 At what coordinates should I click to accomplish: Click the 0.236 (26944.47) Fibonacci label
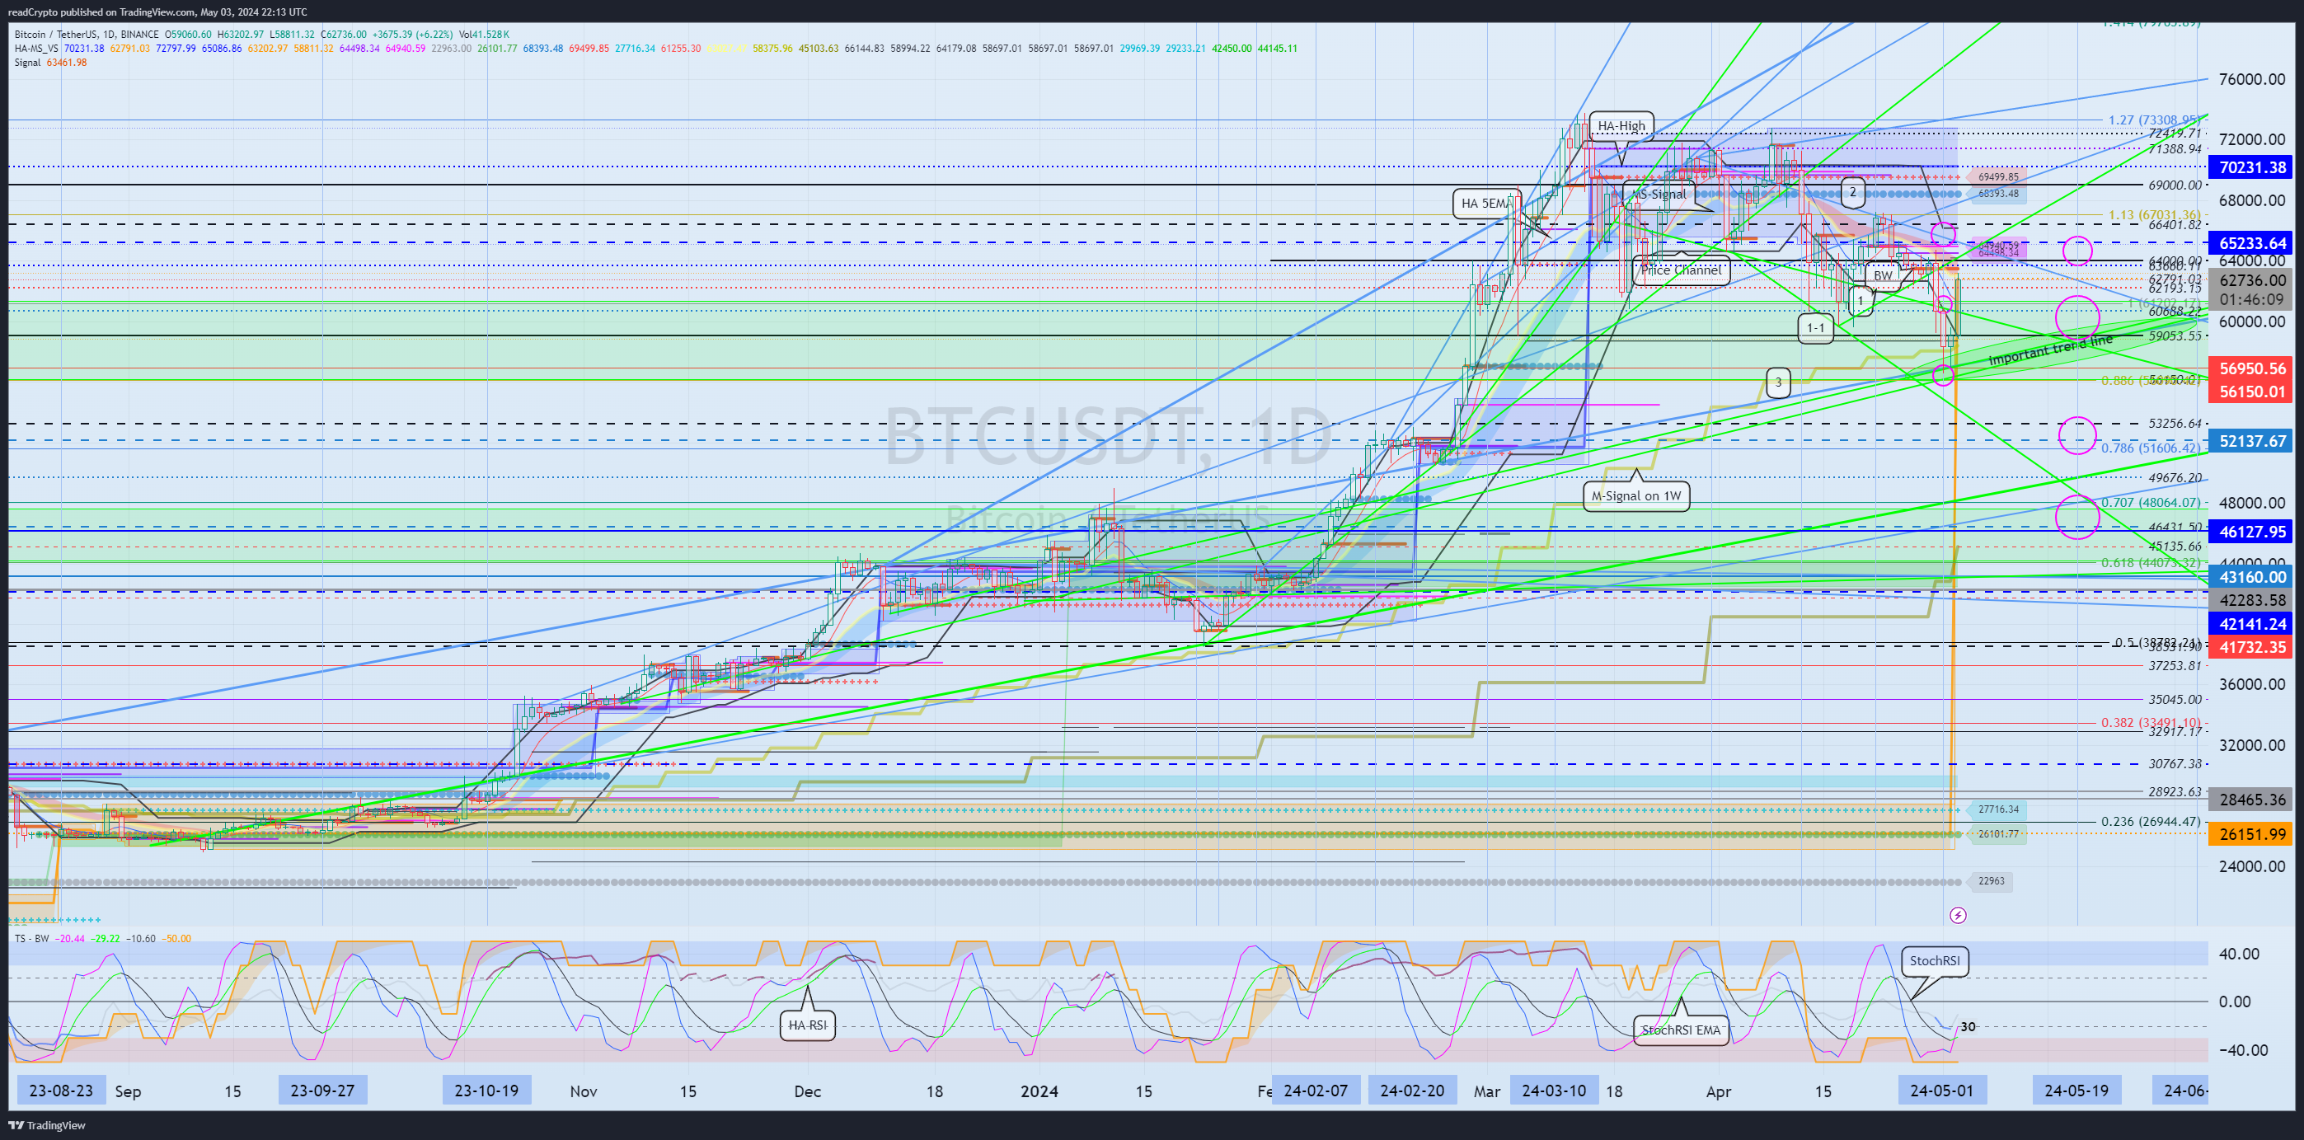2151,822
